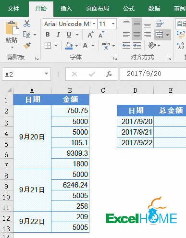Select the 总金额 header cell
Screen dimensions: 186x238
[x=170, y=111]
